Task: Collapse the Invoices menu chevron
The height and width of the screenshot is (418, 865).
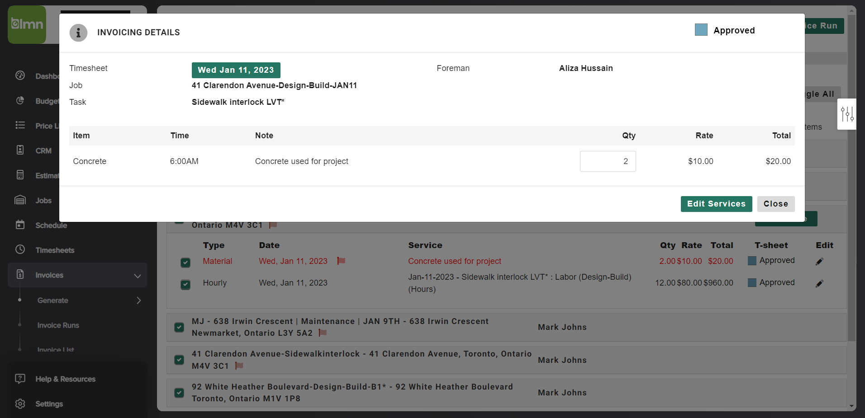Action: click(x=137, y=275)
